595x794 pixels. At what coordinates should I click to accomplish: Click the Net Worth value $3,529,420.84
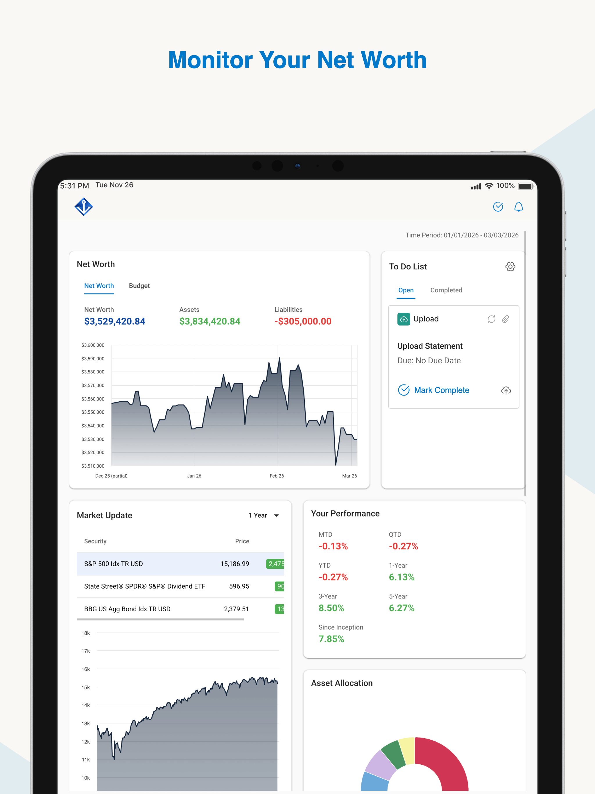tap(115, 321)
